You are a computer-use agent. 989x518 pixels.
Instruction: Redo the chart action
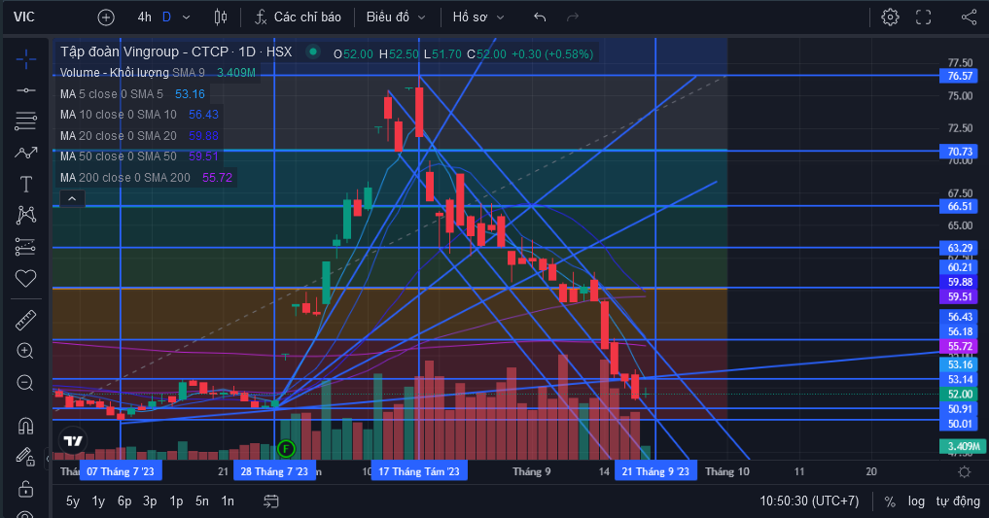pos(573,17)
